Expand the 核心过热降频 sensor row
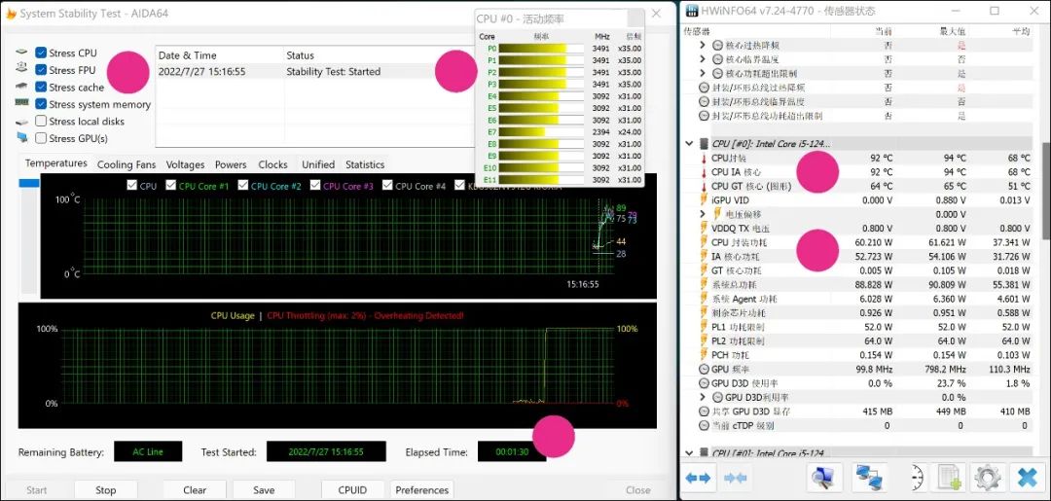This screenshot has width=1051, height=501. 703,46
